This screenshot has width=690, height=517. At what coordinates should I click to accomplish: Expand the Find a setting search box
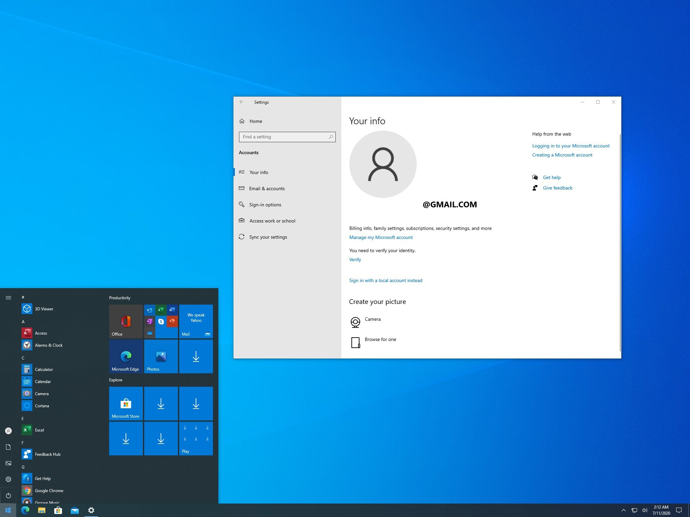(287, 137)
